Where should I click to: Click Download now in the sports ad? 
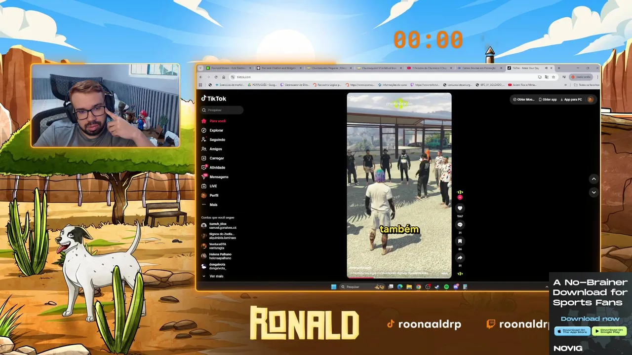coord(590,319)
